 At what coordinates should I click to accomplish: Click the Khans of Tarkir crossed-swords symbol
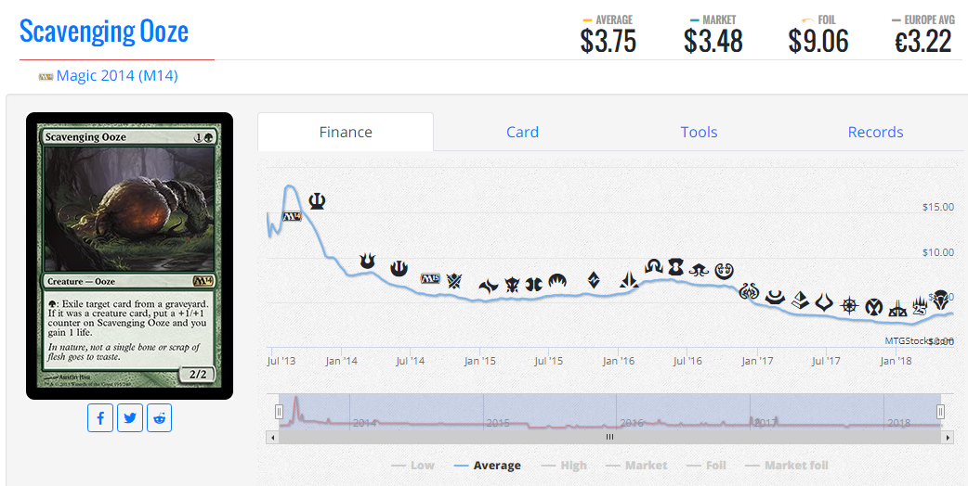tap(455, 282)
